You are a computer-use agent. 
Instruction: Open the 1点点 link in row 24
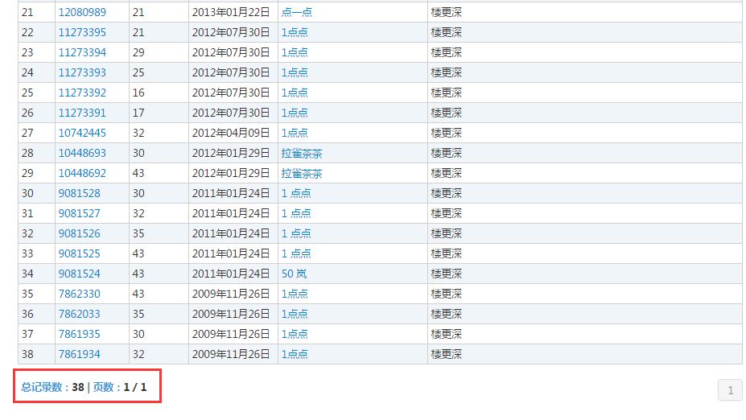point(295,72)
